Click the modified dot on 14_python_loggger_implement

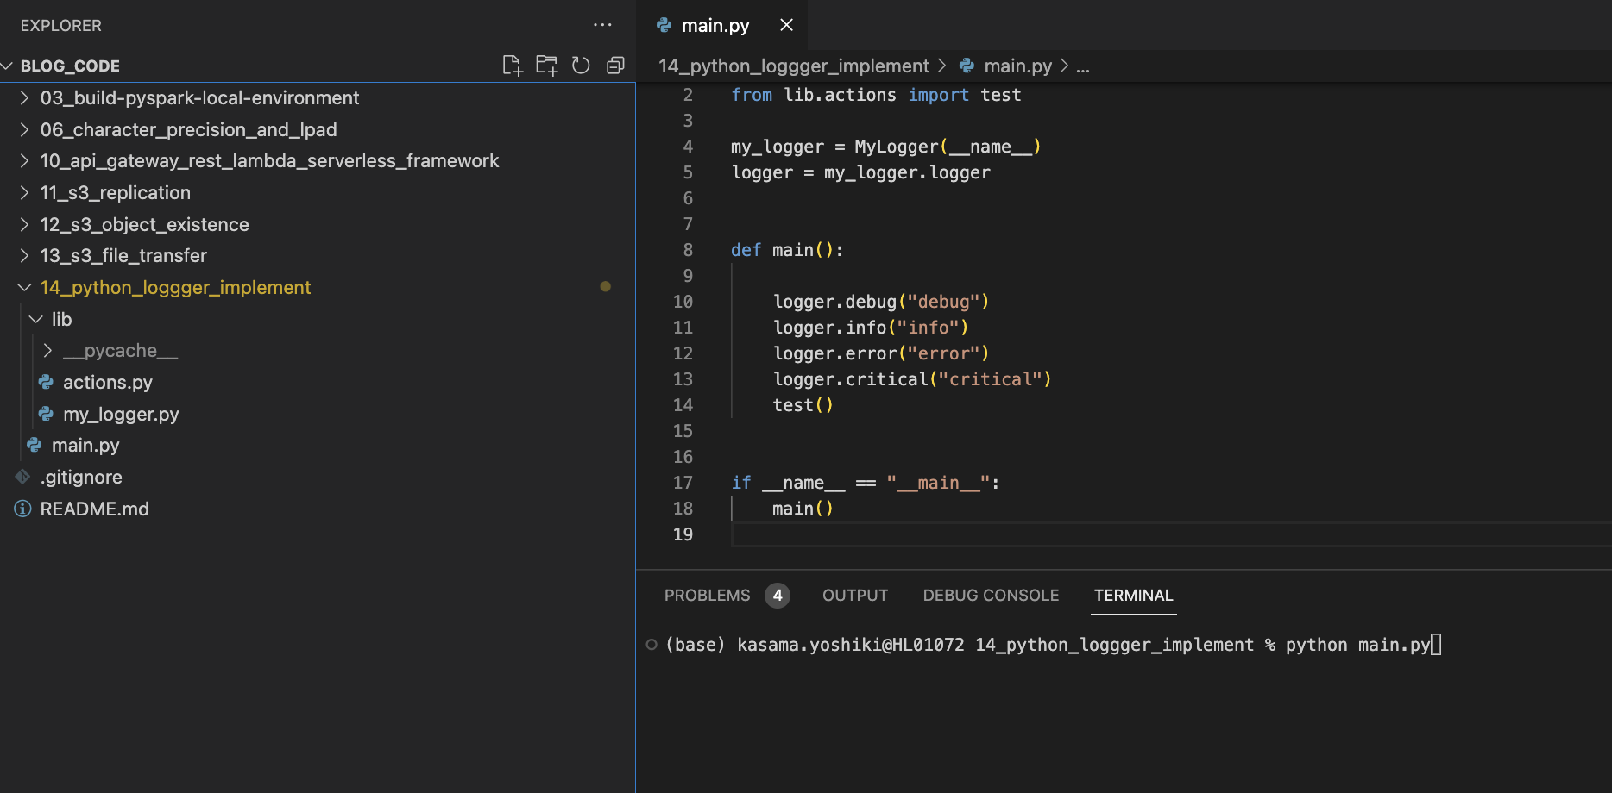point(605,286)
